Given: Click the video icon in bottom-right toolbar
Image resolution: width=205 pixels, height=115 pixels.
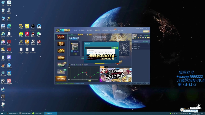Looking at the screenshot, I should coord(136,83).
